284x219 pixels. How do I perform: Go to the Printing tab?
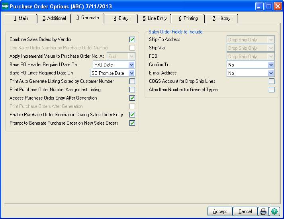pyautogui.click(x=188, y=18)
